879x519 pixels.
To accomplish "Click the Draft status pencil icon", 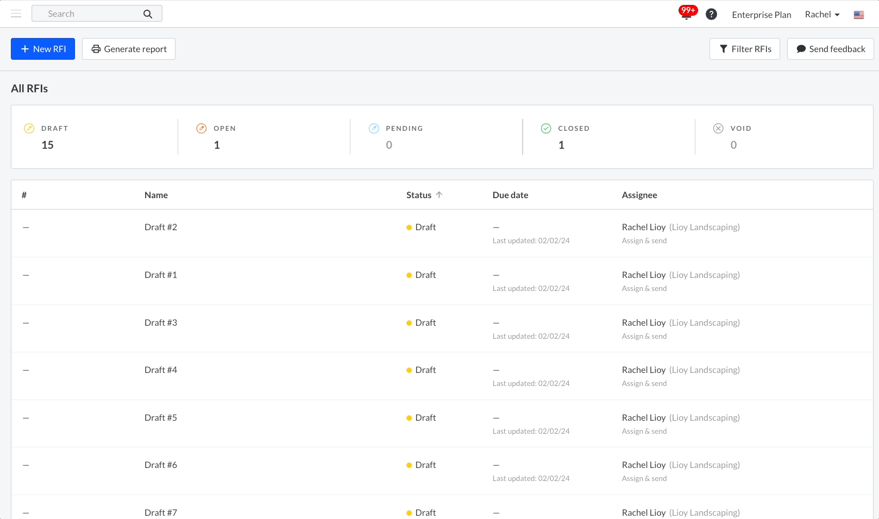I will point(29,129).
